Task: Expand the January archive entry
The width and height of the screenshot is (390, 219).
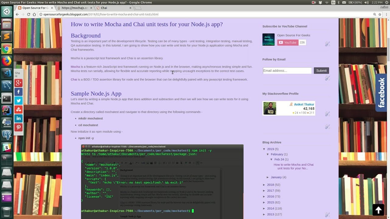Action: point(268,177)
